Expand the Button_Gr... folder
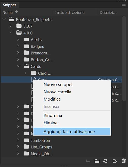The width and height of the screenshot is (128, 167). click(x=18, y=59)
